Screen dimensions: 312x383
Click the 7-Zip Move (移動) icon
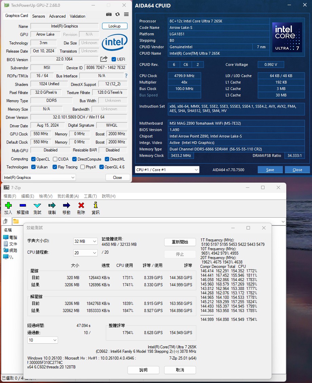click(x=66, y=205)
